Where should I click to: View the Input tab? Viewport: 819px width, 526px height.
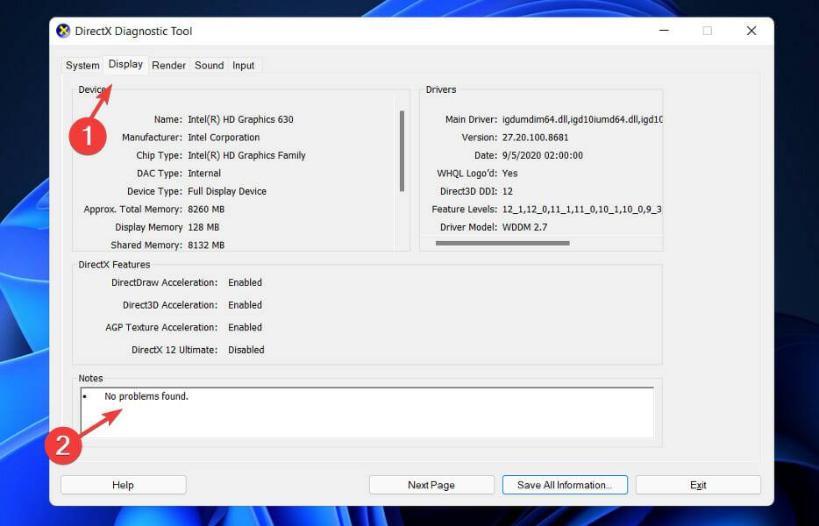click(x=243, y=65)
